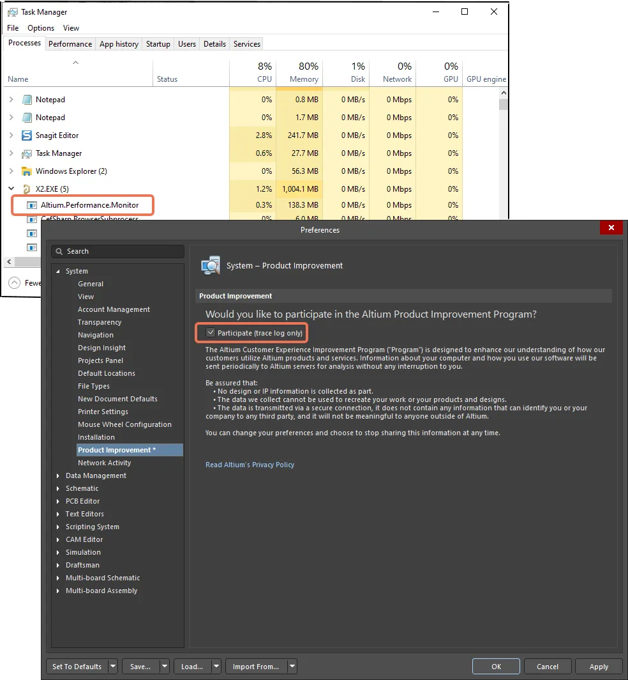Expand the Snagit Editor process row
The width and height of the screenshot is (628, 680).
click(11, 135)
